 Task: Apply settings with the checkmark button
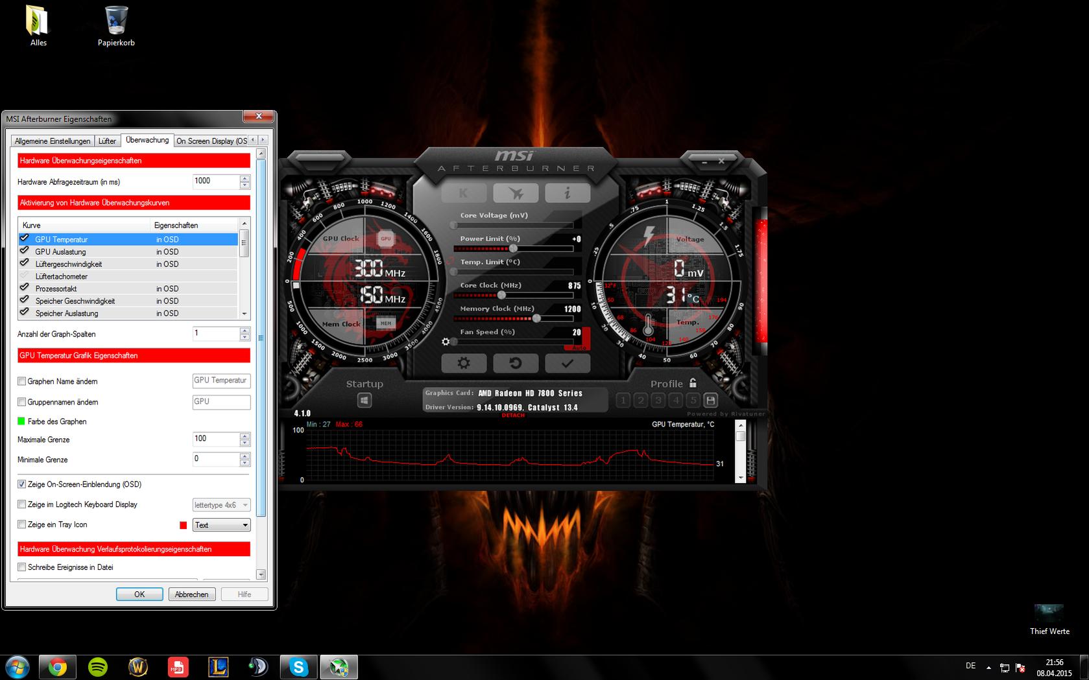(x=568, y=363)
